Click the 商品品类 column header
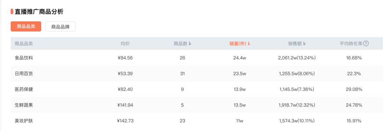The image size is (386, 131). [24, 44]
